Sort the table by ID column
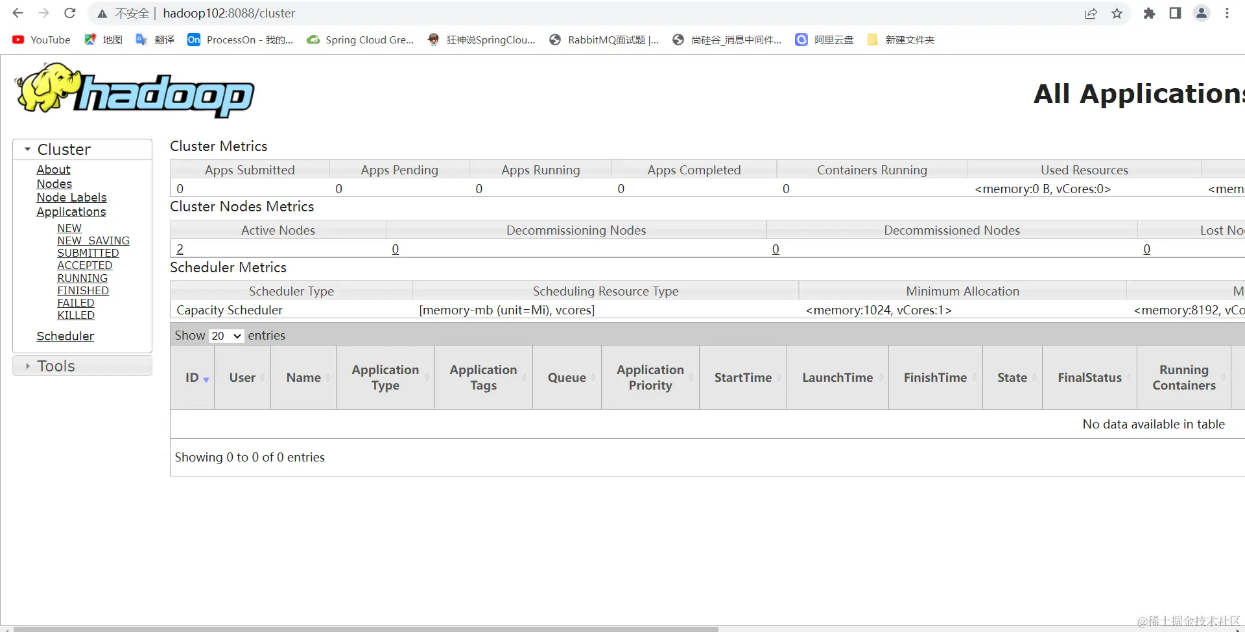 (193, 377)
